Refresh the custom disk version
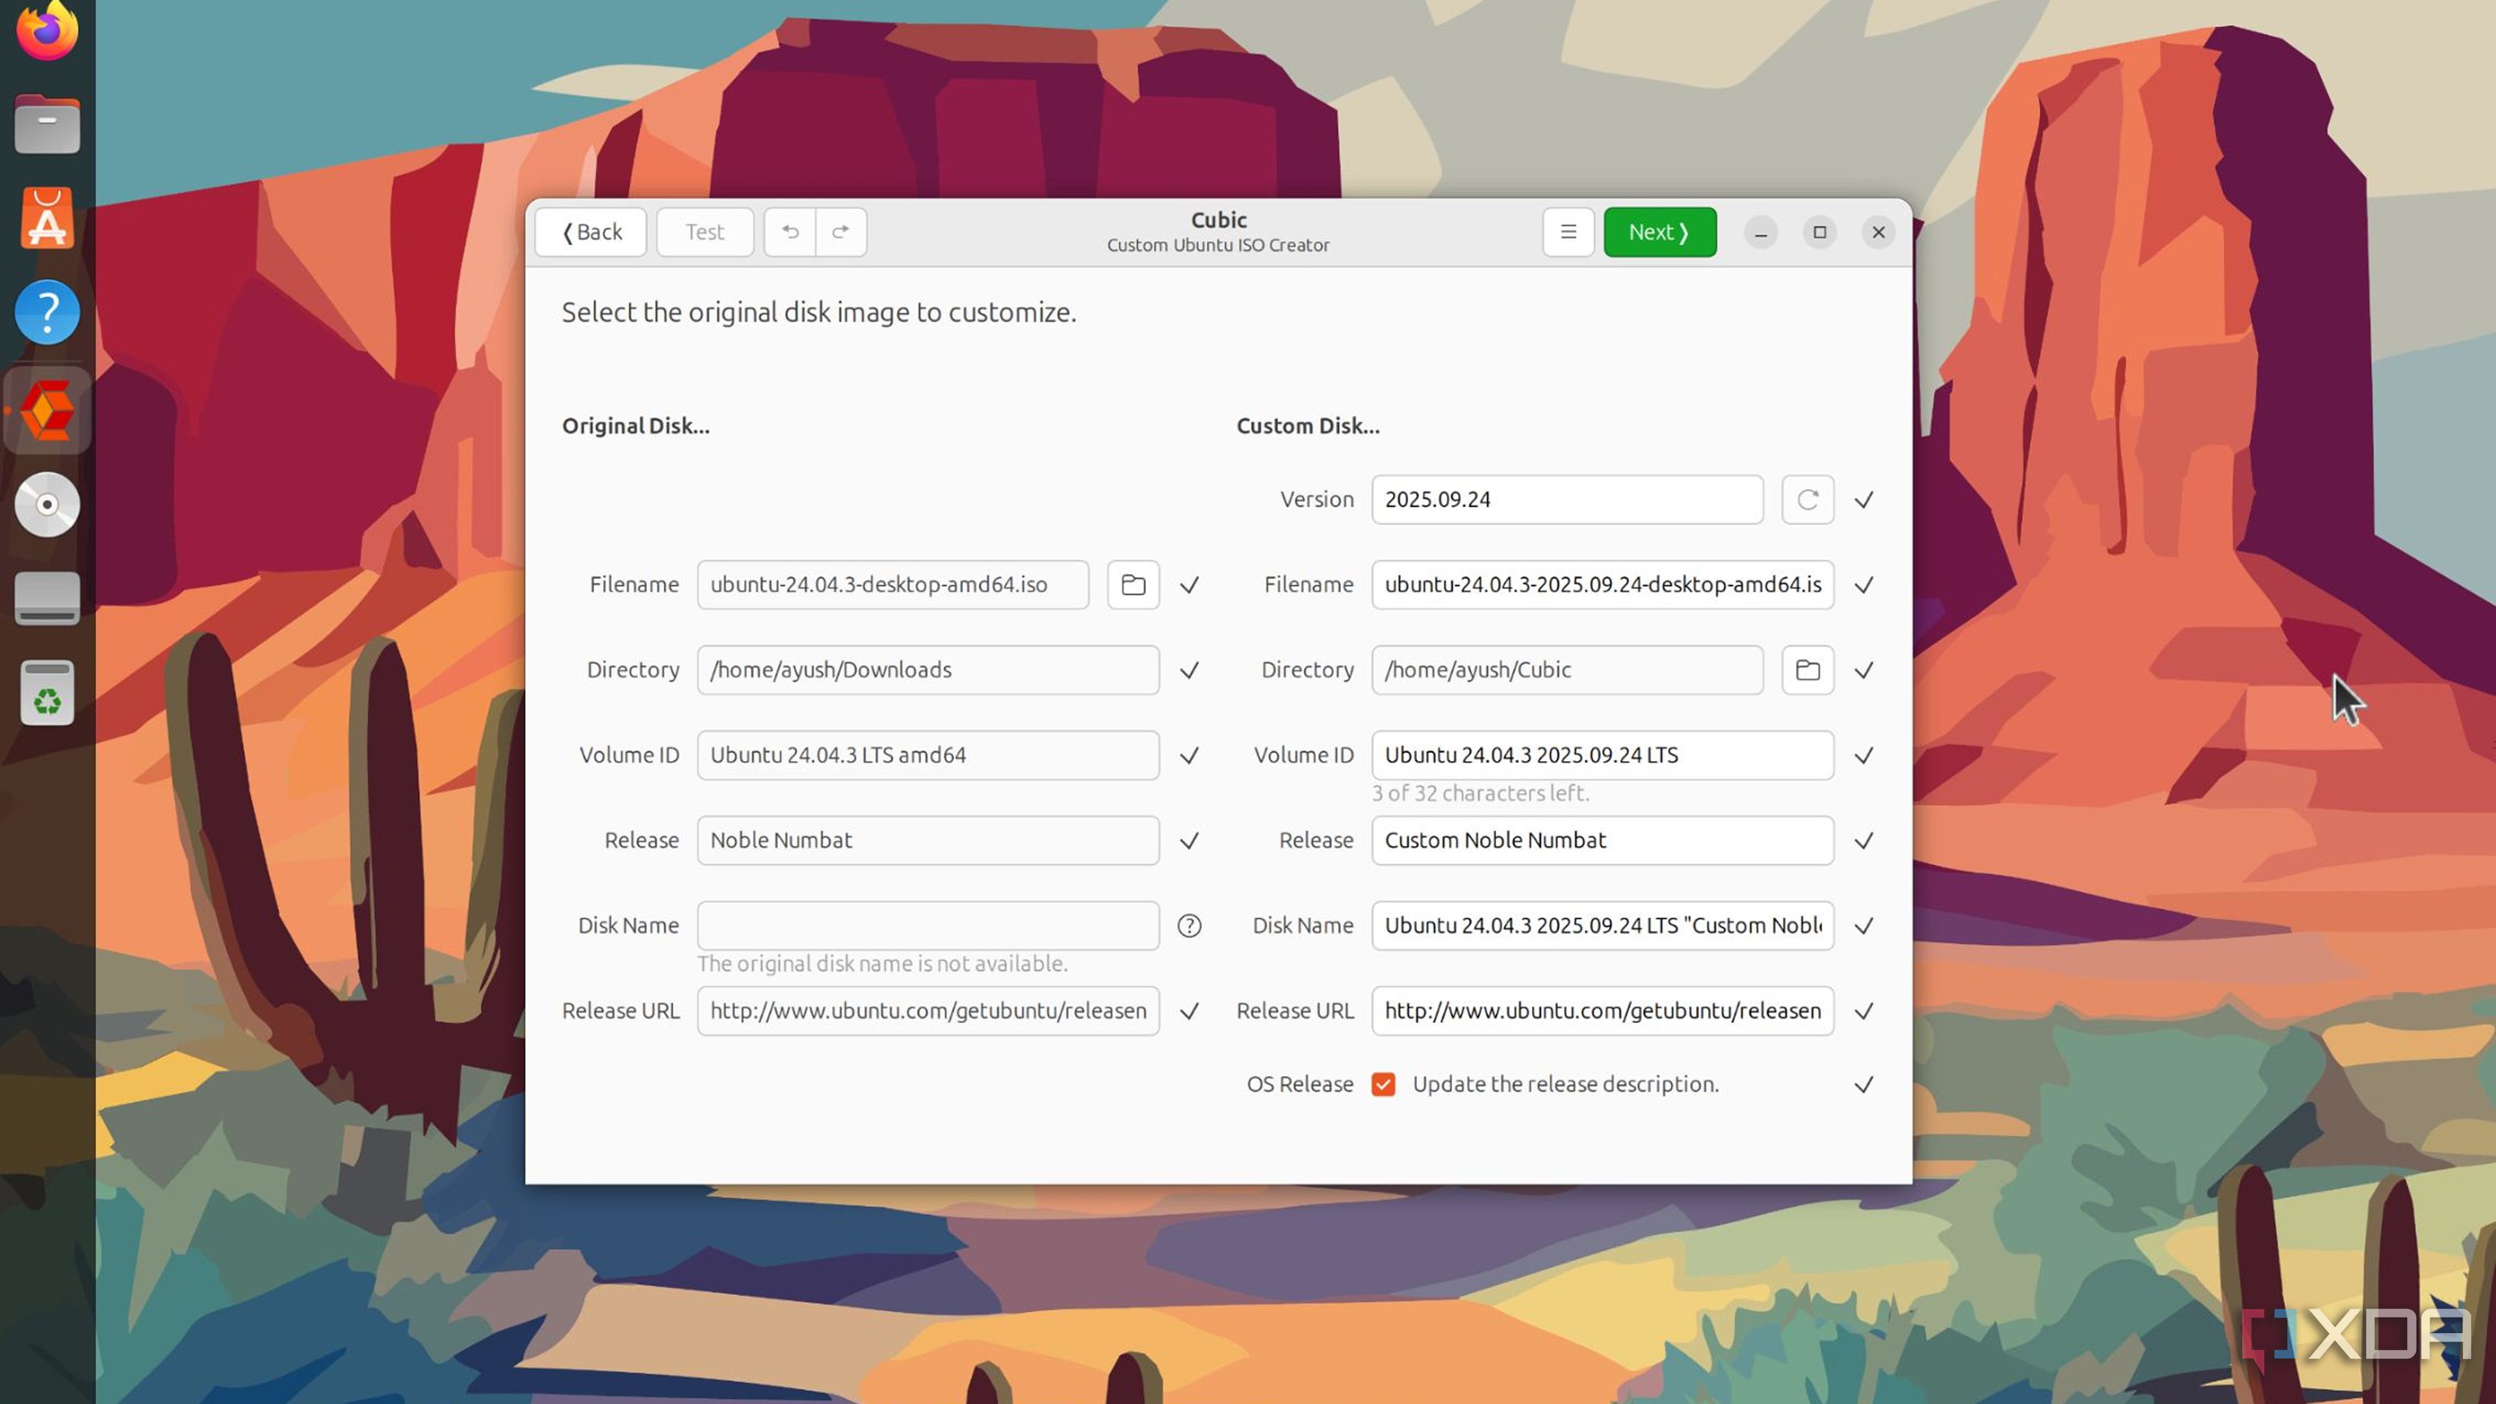The width and height of the screenshot is (2496, 1404). pyautogui.click(x=1807, y=499)
